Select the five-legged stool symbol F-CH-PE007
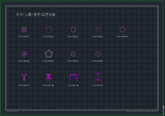 click(x=48, y=54)
